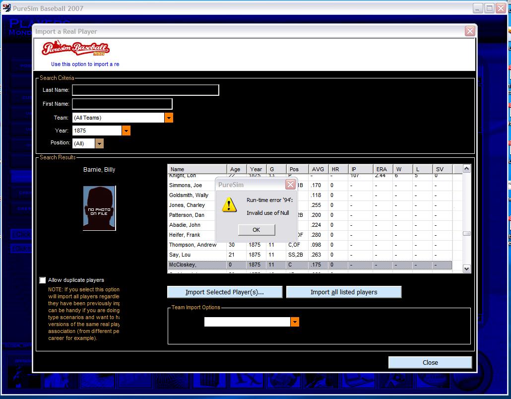This screenshot has width=511, height=399.
Task: Click the results list scrollbar thumb
Action: click(467, 234)
